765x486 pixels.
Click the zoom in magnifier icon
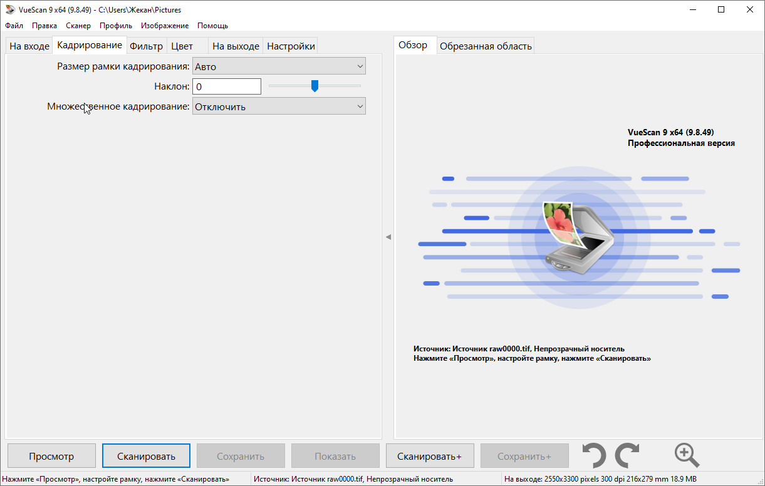687,455
